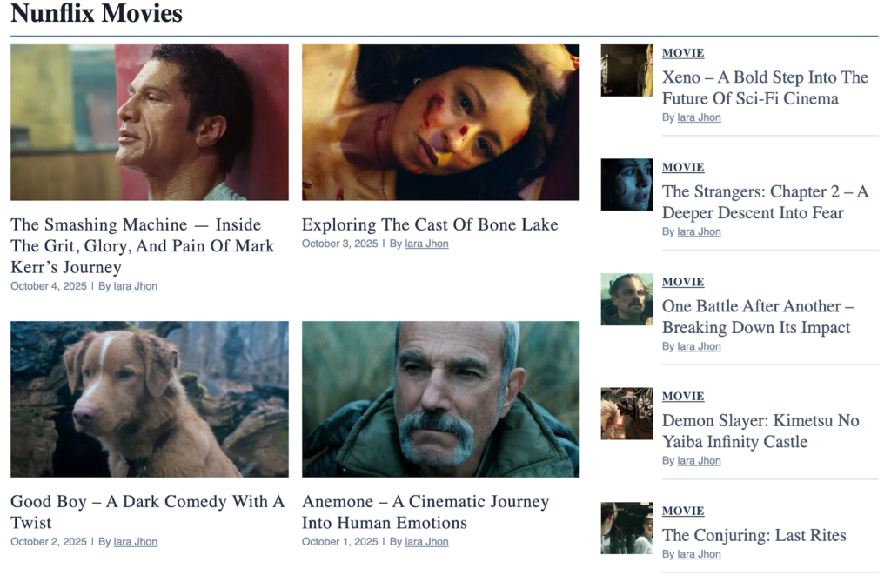The width and height of the screenshot is (891, 582).
Task: Click the Anemone mustached man image
Action: click(x=440, y=399)
